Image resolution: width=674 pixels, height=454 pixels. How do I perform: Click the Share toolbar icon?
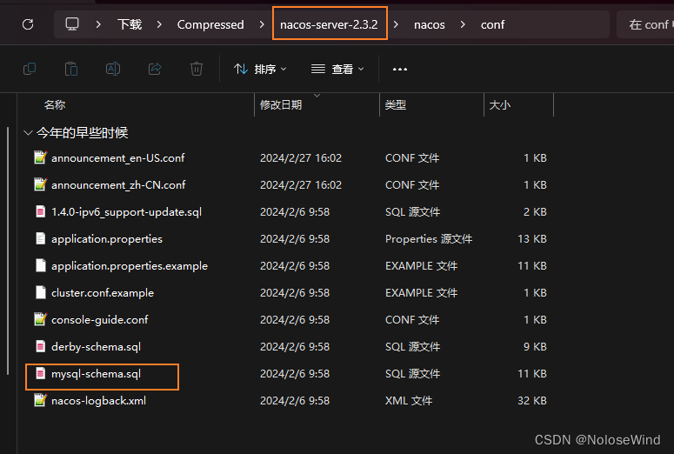click(x=155, y=69)
